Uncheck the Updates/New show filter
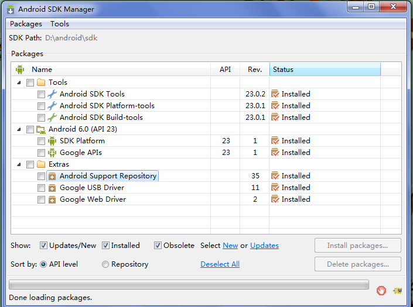413x307 pixels. coord(43,246)
